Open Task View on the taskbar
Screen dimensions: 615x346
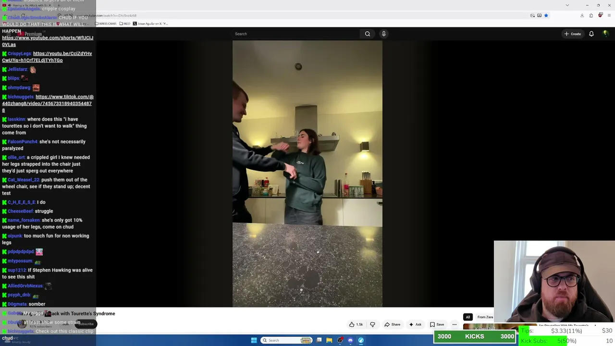point(319,340)
